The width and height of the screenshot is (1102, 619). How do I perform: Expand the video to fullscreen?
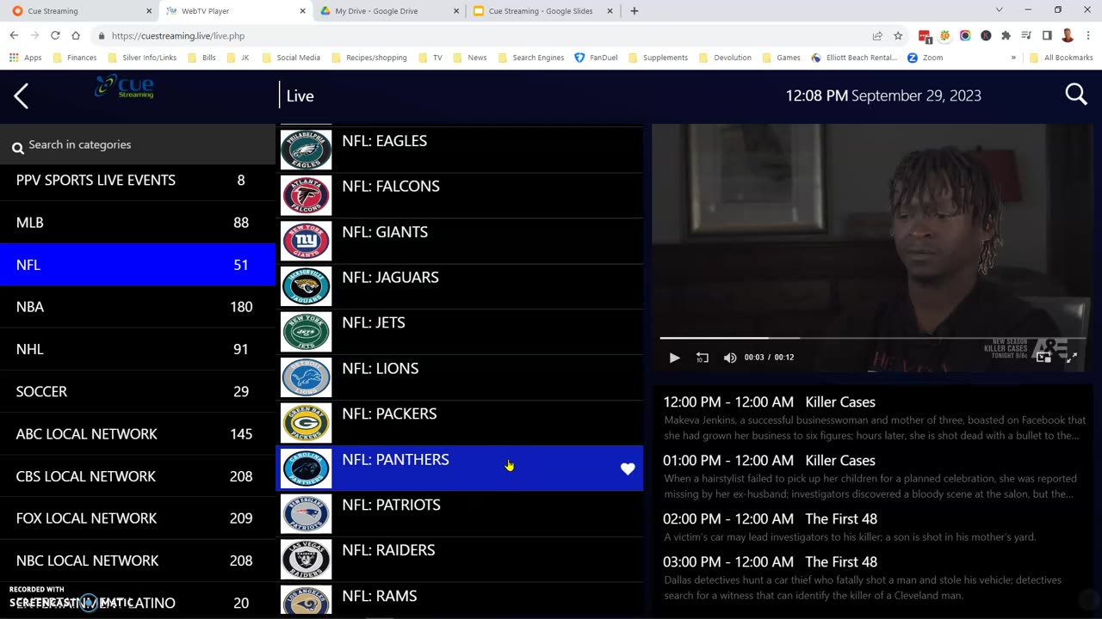coord(1071,358)
